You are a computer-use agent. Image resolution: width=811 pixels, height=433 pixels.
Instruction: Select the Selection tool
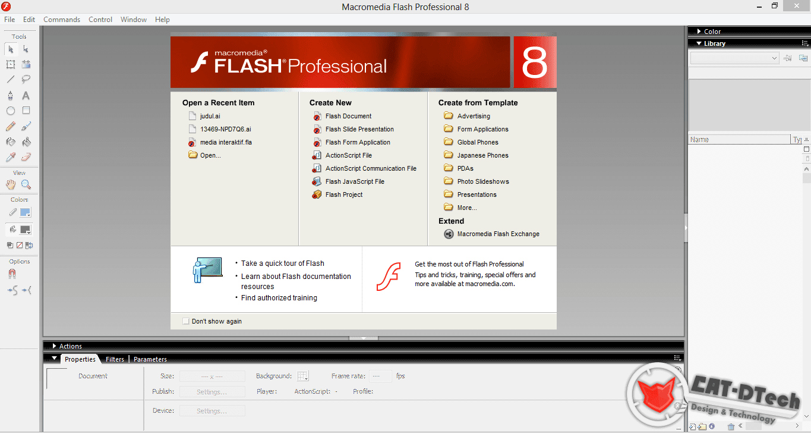10,50
